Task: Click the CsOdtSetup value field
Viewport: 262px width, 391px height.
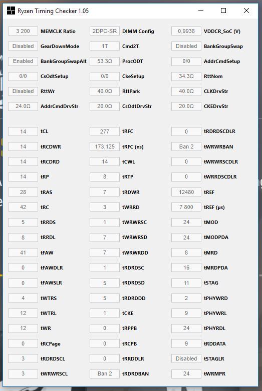Action: click(x=23, y=76)
